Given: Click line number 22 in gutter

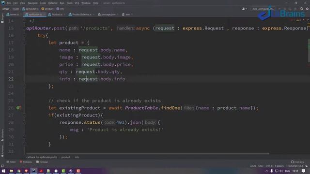Looking at the screenshot, I should (11, 79).
